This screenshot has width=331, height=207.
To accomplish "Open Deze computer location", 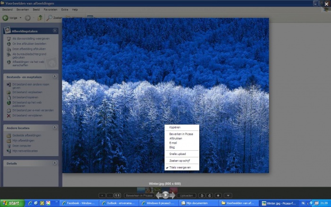I will pos(22,146).
